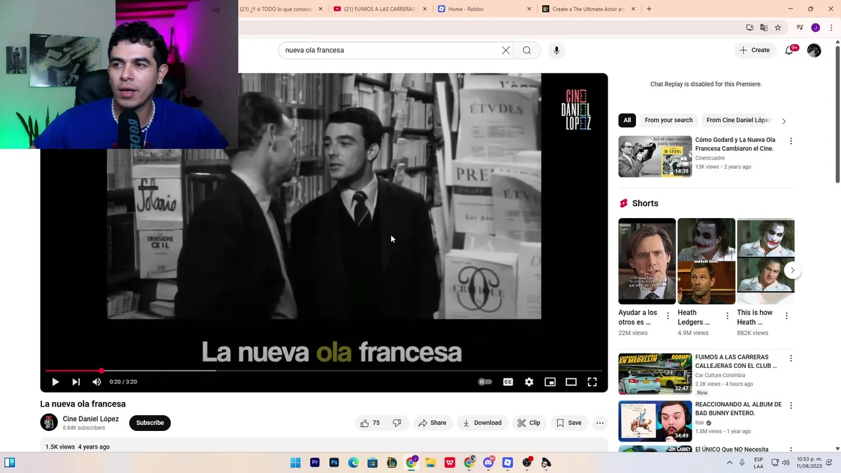Viewport: 841px width, 473px height.
Task: Open the notifications bell
Action: 789,50
